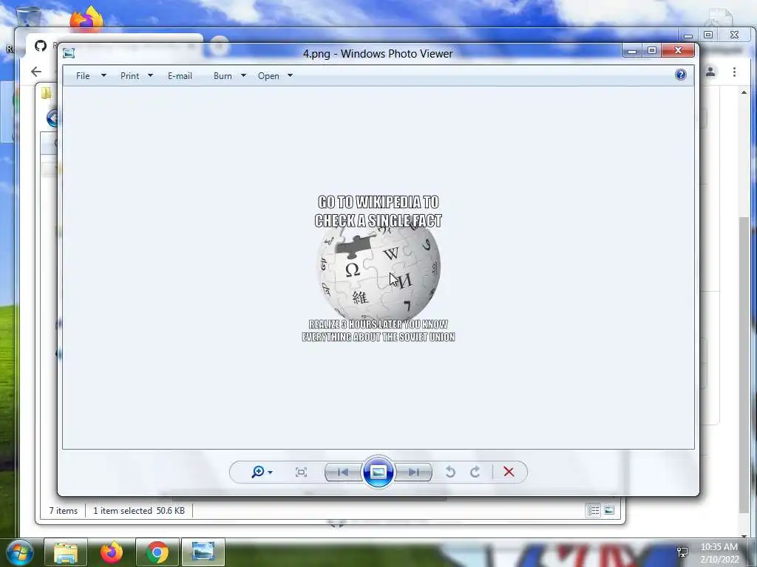Open Firefox from the taskbar

click(112, 552)
